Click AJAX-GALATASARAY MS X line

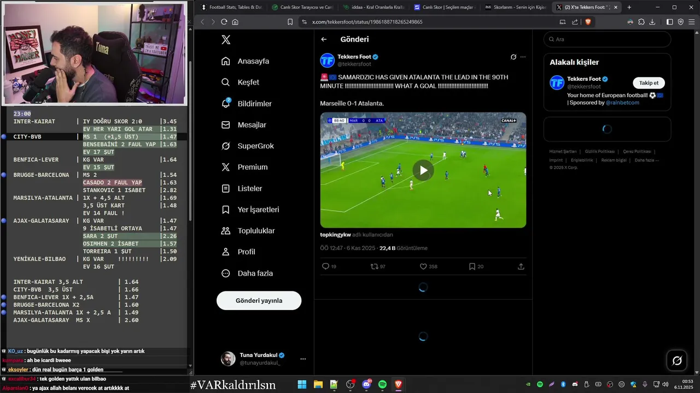[x=76, y=320]
